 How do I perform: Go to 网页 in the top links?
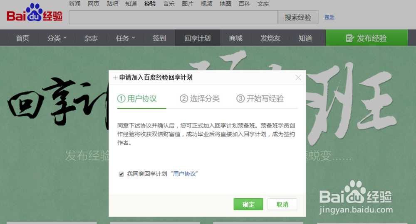tap(93, 4)
